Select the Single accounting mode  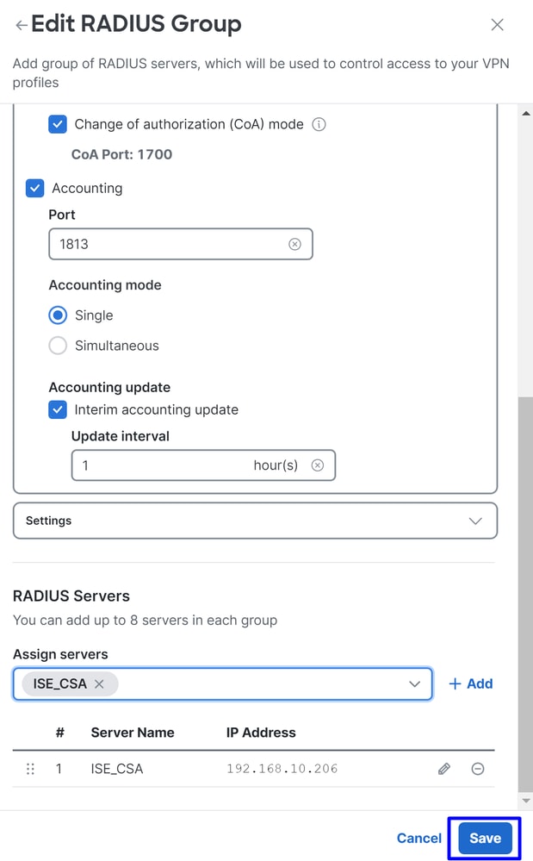pyautogui.click(x=58, y=315)
